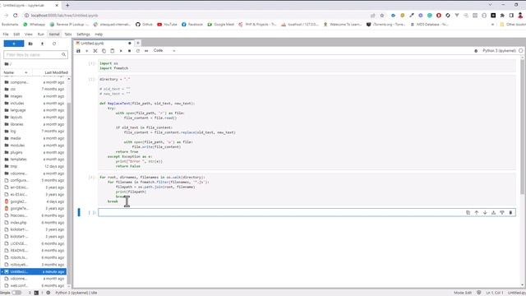
Task: Bookmark this page with the star icon
Action: [x=381, y=16]
